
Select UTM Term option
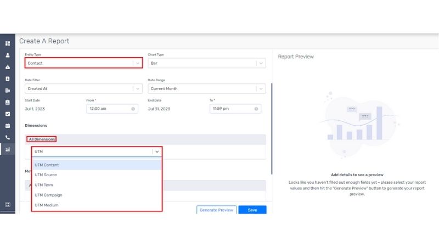pos(97,185)
